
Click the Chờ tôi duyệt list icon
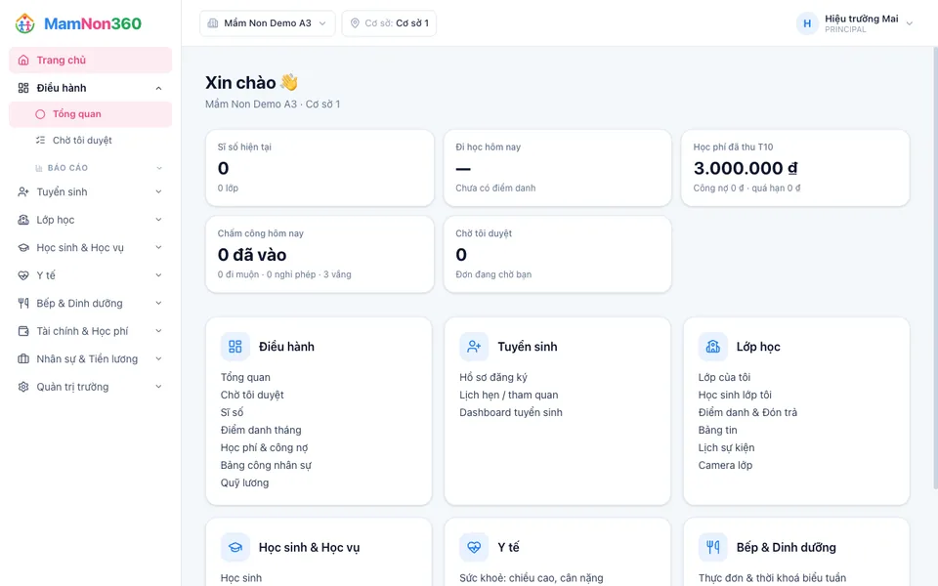[40, 141]
